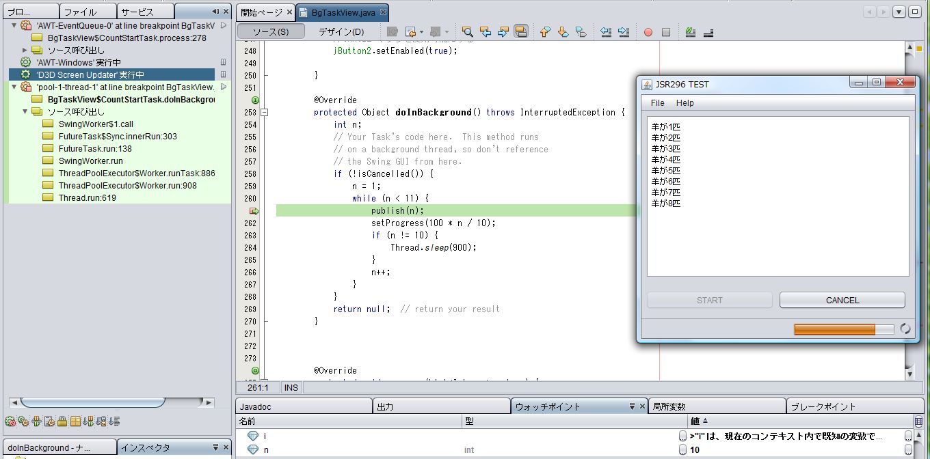The image size is (930, 459).
Task: Collapse the doInBackground code fold at line 253
Action: (265, 113)
